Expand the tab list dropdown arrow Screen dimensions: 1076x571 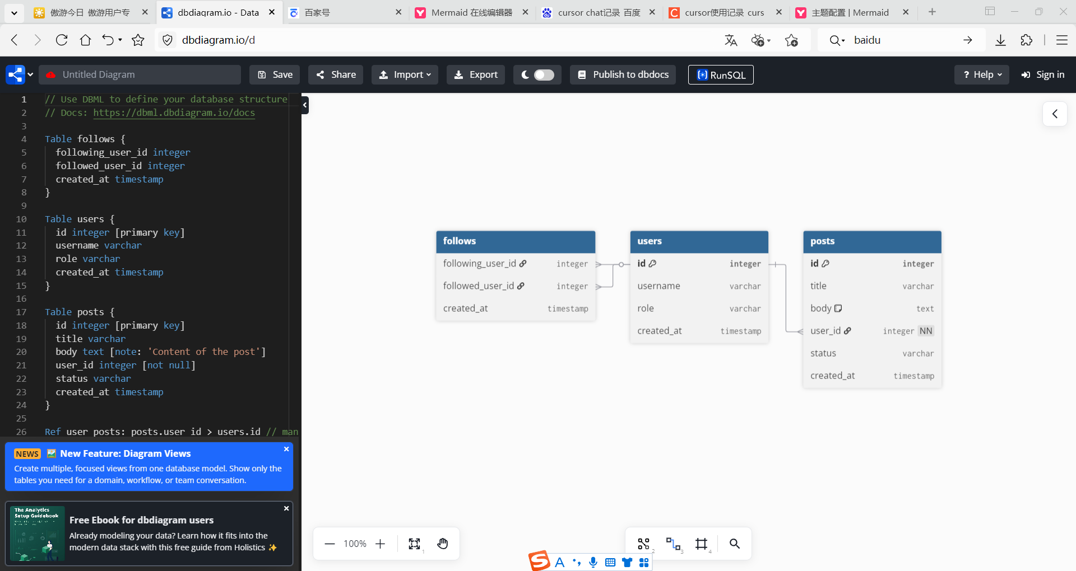coord(14,12)
